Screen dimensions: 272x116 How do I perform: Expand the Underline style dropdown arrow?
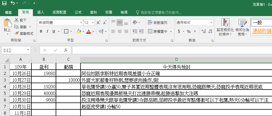click(59, 31)
